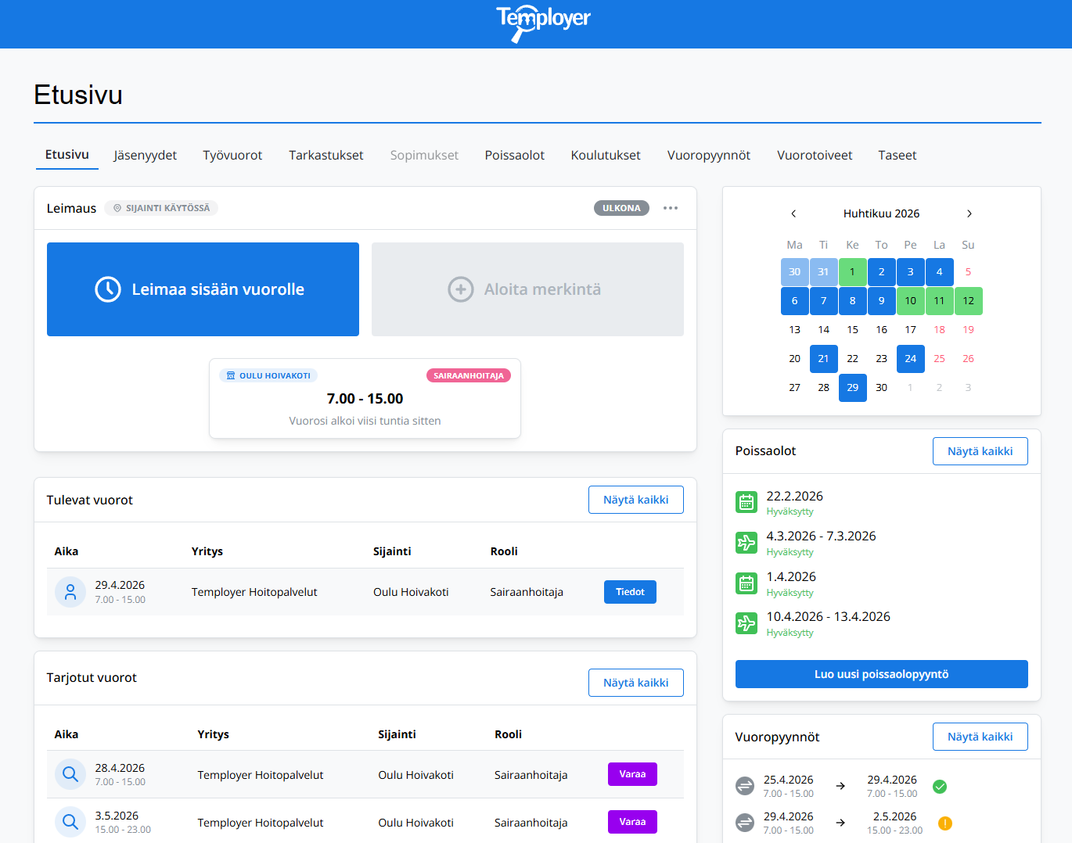This screenshot has height=843, width=1072.
Task: Select day 24 in the calendar
Action: [x=910, y=359]
